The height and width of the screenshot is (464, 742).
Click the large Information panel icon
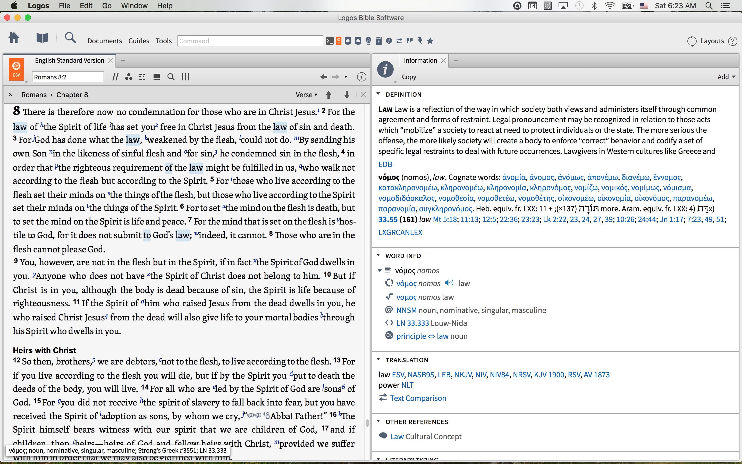pyautogui.click(x=385, y=69)
